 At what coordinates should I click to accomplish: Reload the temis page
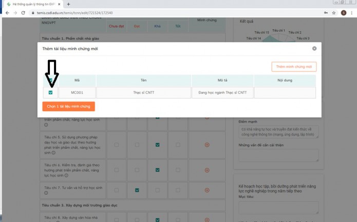coord(23,12)
